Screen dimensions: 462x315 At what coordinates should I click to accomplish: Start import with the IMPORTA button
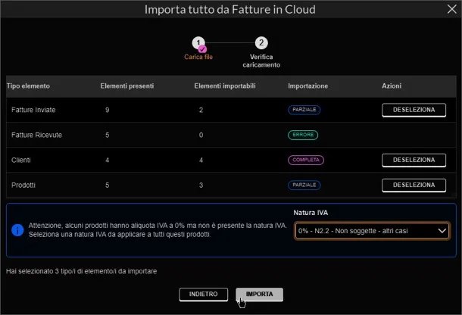pyautogui.click(x=259, y=294)
